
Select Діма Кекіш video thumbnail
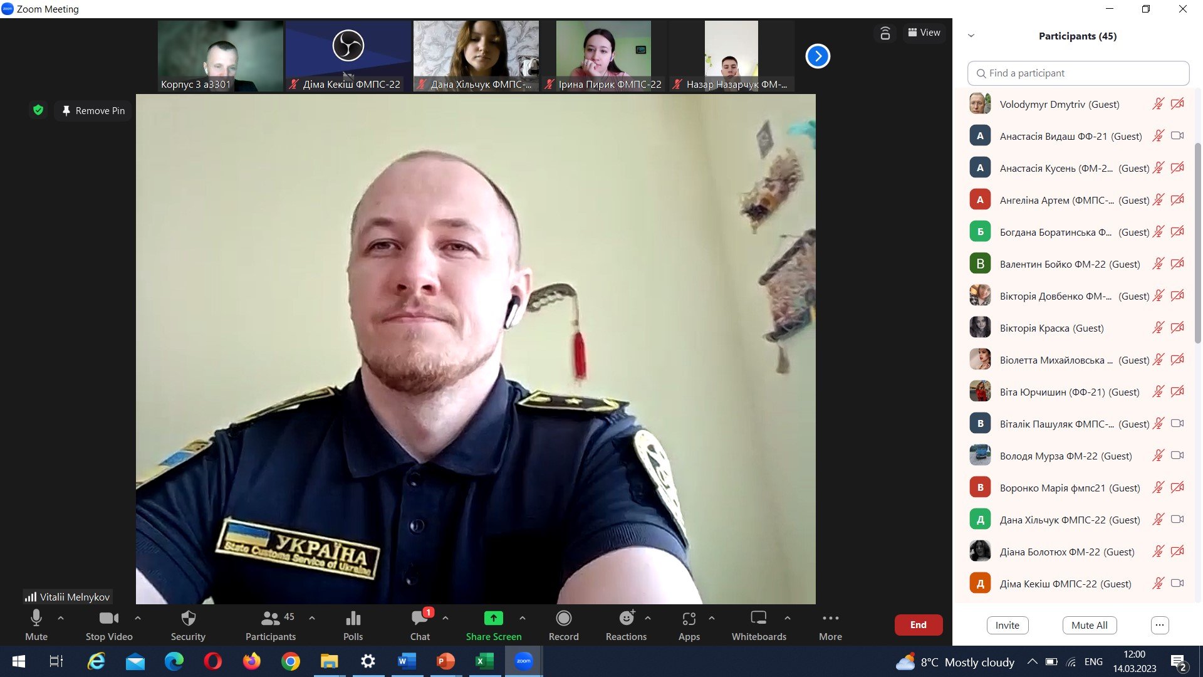pyautogui.click(x=348, y=56)
